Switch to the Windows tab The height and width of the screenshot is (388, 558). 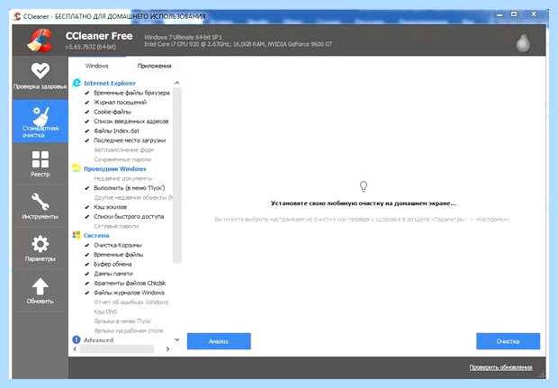pyautogui.click(x=97, y=66)
